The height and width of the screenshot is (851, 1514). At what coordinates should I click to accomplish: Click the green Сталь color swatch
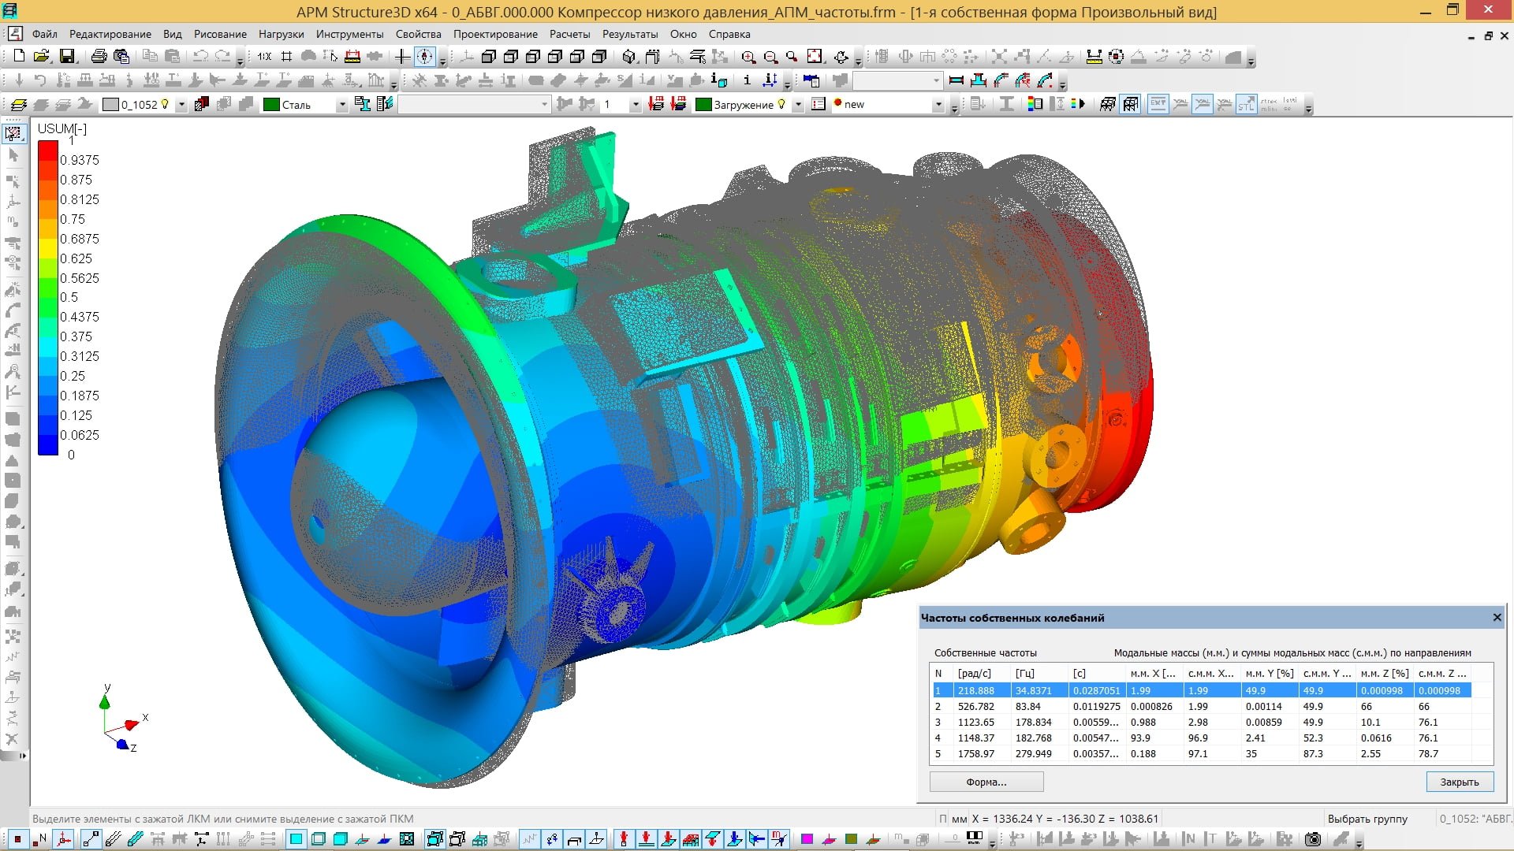pyautogui.click(x=271, y=105)
